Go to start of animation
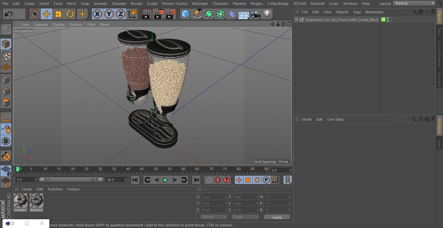 point(135,180)
